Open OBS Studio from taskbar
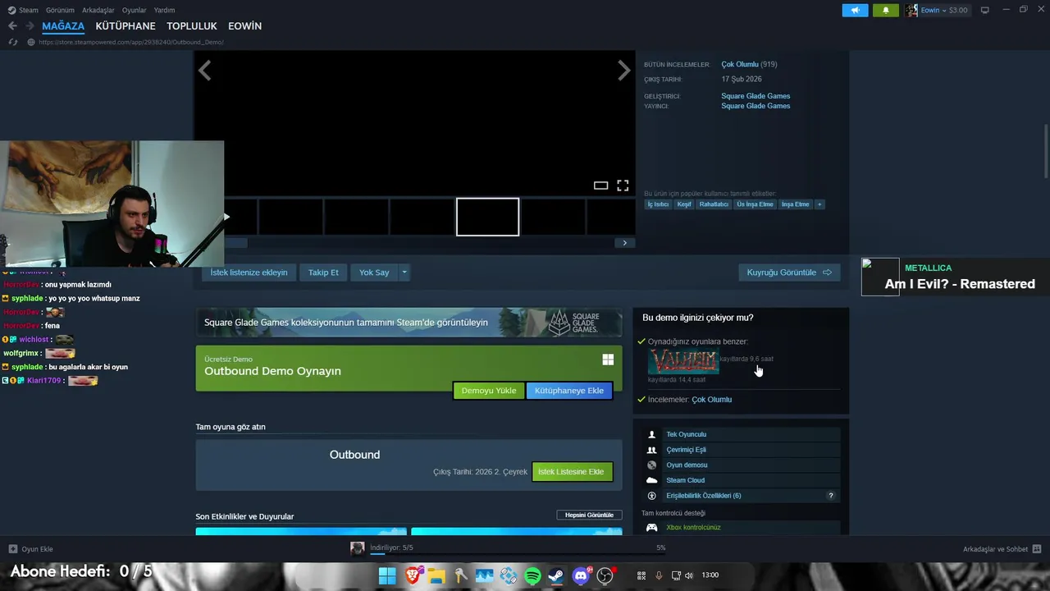 point(605,575)
